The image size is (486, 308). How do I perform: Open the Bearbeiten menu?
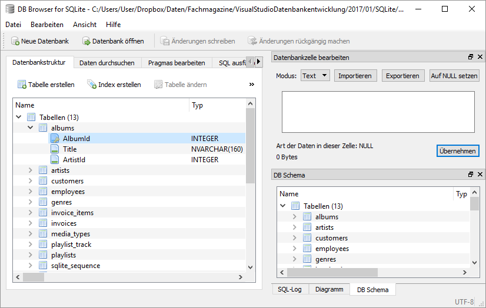47,25
